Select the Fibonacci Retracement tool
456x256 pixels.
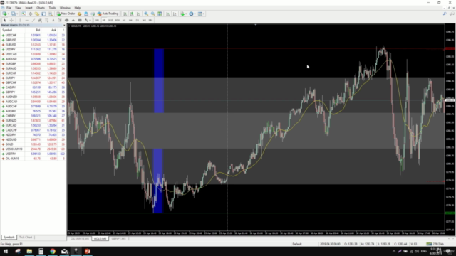(46, 21)
